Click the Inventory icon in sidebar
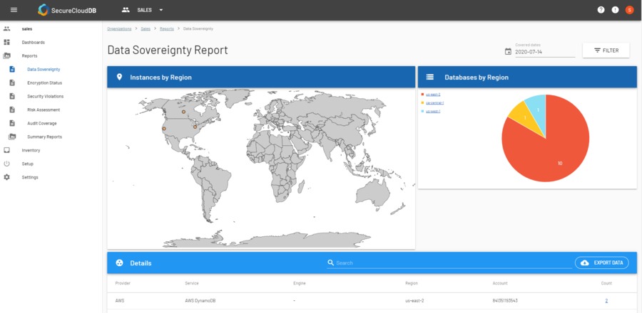642x313 pixels. 7,150
